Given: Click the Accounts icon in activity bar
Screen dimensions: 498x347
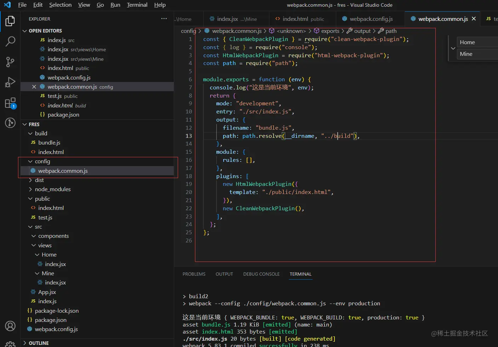Looking at the screenshot, I should 10,326.
